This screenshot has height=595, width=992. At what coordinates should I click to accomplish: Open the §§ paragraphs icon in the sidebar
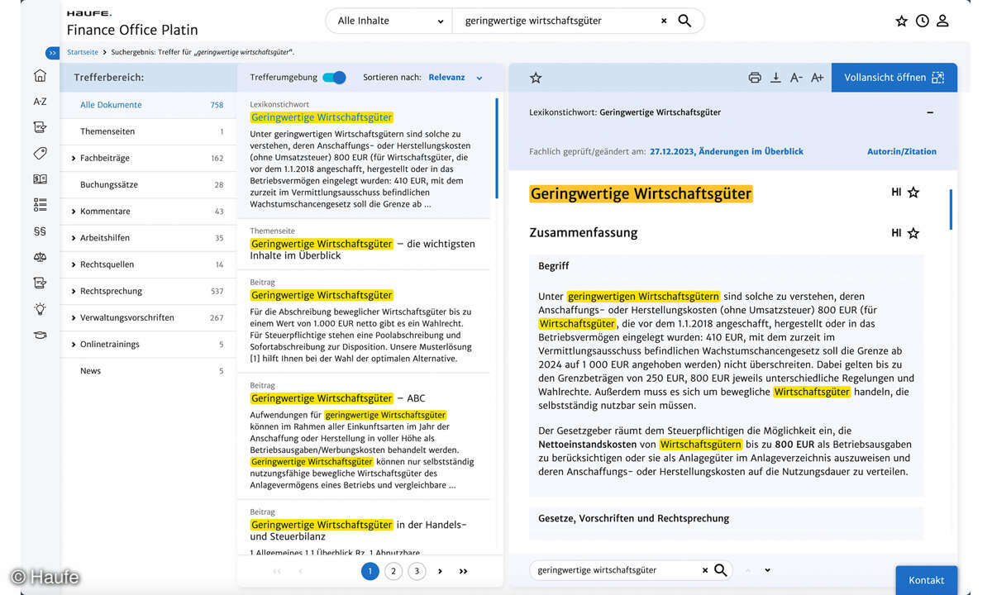tap(40, 231)
